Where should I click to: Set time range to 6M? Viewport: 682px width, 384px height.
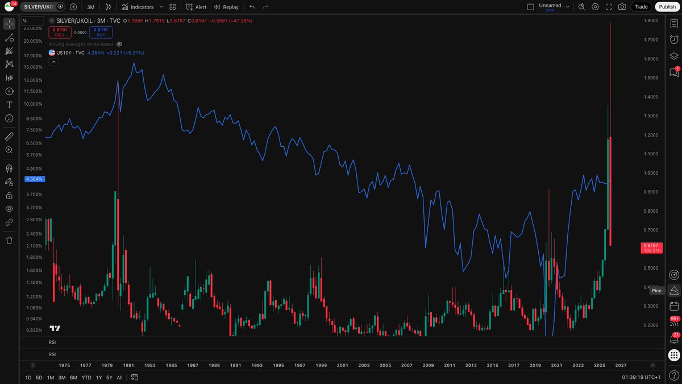tap(74, 378)
